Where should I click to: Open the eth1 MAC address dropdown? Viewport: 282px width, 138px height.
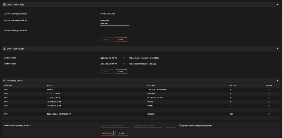click(x=113, y=64)
